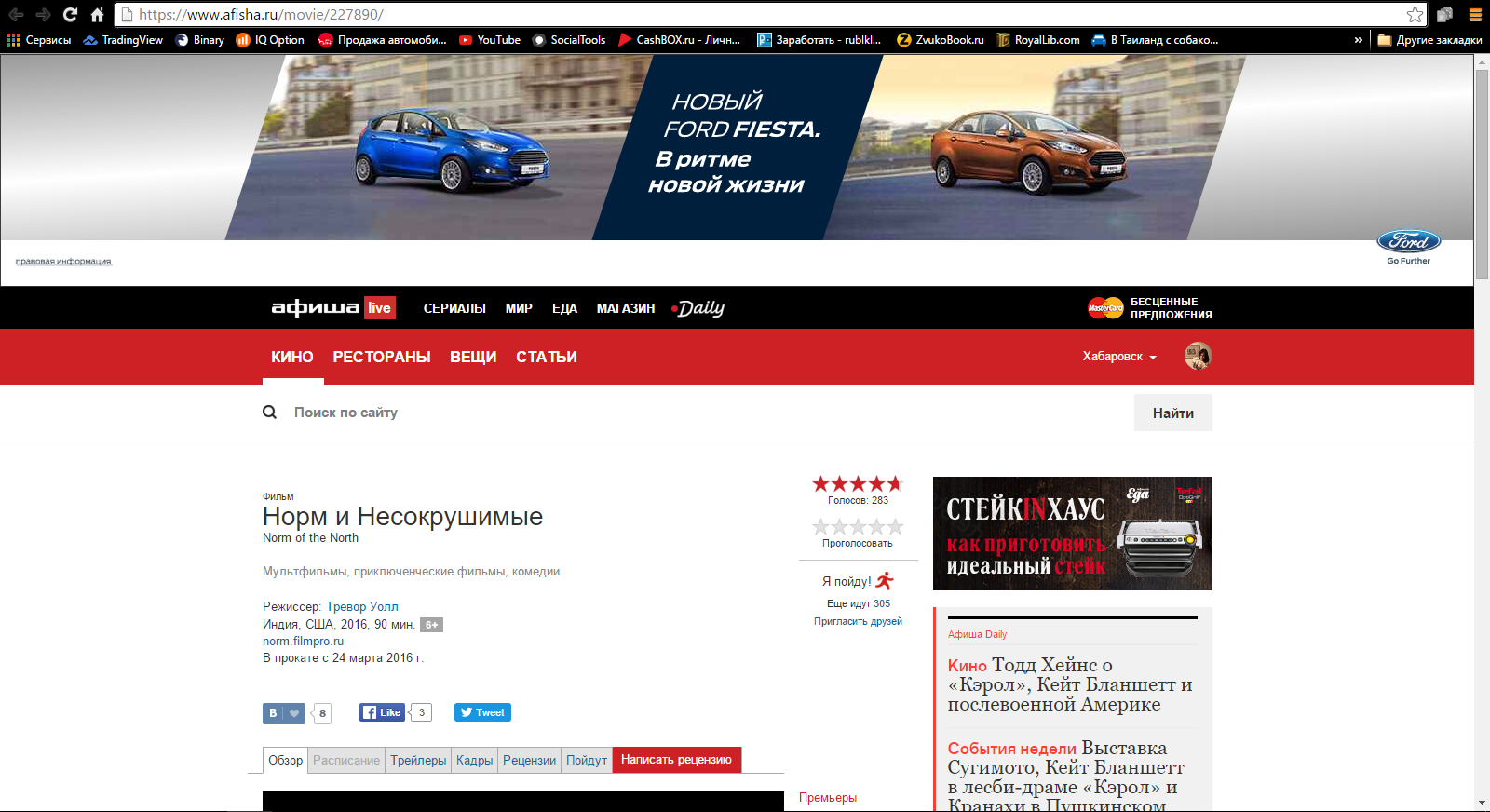The width and height of the screenshot is (1490, 812).
Task: Switch to the Кадры tab
Action: tap(474, 760)
